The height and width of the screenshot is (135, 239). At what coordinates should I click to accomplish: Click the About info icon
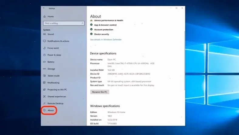(45, 110)
